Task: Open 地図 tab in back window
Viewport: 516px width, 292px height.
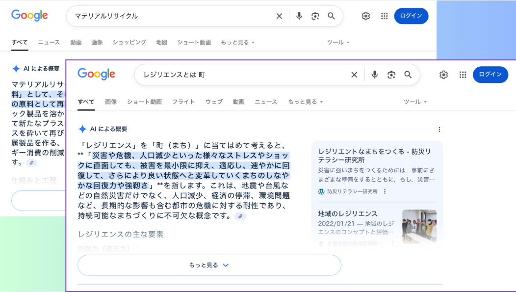Action: 161,42
